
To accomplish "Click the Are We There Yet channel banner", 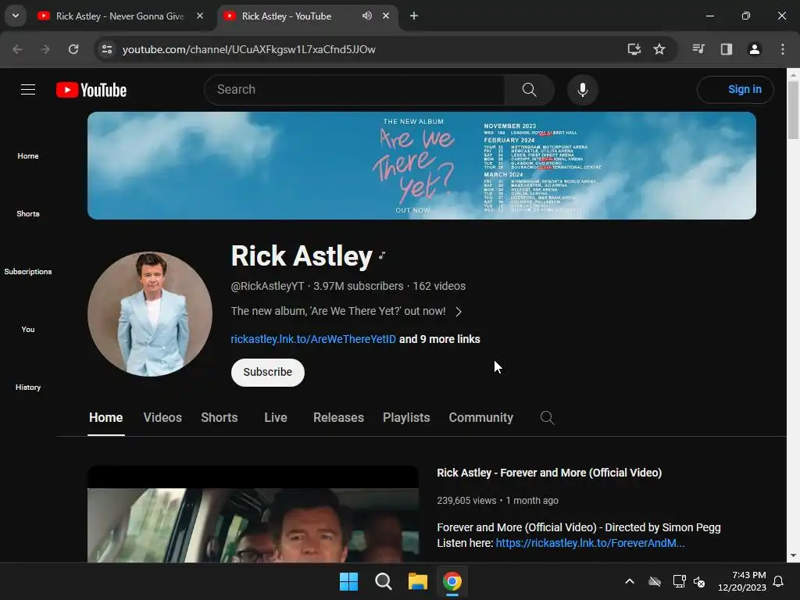I will [421, 166].
